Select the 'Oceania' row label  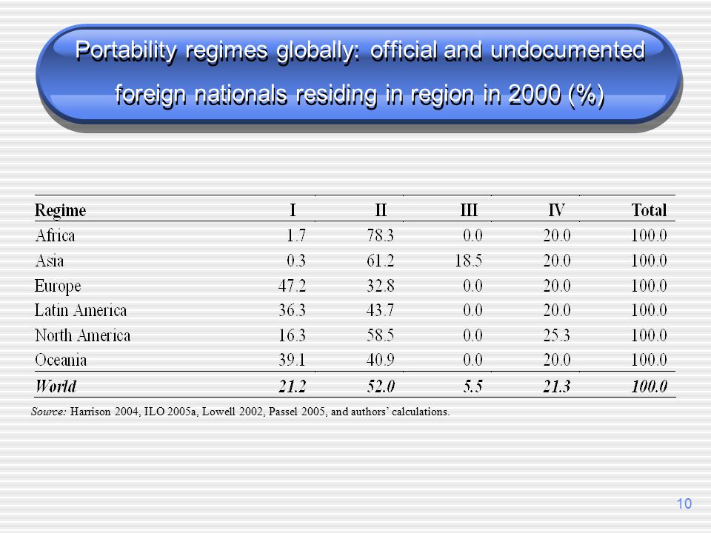[61, 360]
